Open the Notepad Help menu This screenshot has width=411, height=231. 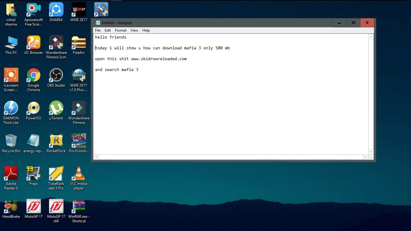coord(146,30)
